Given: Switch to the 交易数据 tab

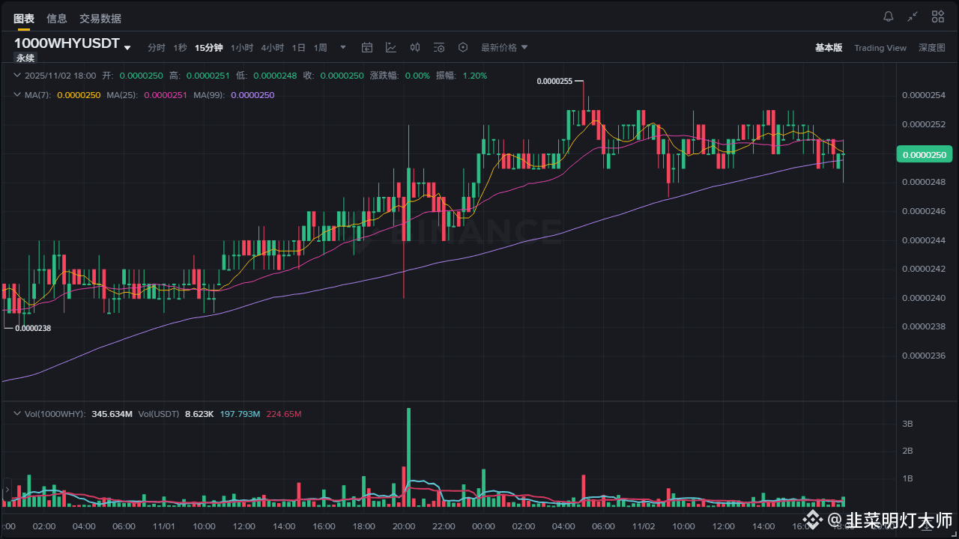Looking at the screenshot, I should point(100,18).
